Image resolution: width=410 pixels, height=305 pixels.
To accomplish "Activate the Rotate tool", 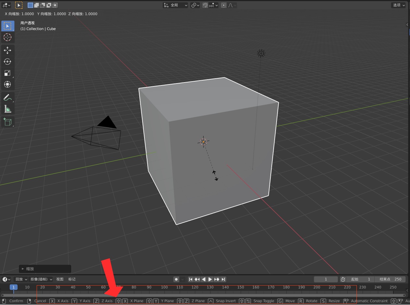I will click(x=7, y=62).
